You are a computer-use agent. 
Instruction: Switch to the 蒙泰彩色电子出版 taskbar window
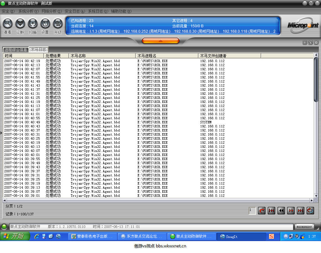click(x=92, y=236)
